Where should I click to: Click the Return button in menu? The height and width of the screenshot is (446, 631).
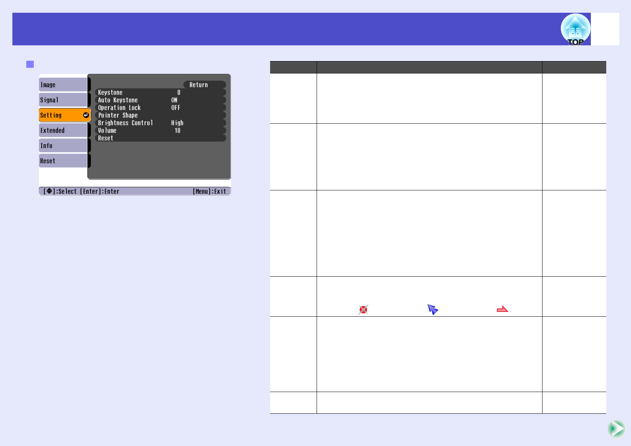point(204,85)
